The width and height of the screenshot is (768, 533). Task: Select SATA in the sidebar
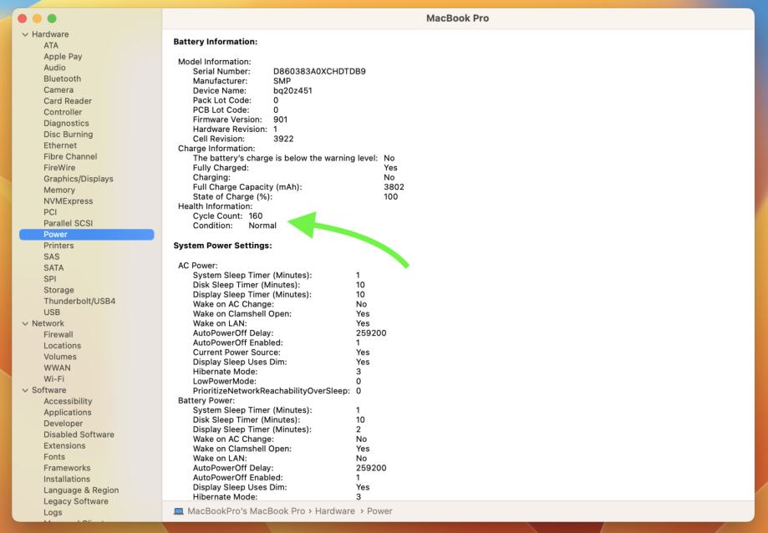coord(53,267)
